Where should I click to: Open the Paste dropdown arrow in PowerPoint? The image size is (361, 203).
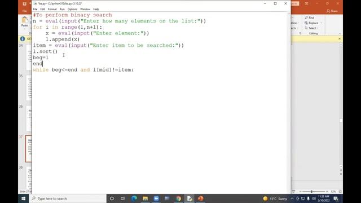[24, 29]
